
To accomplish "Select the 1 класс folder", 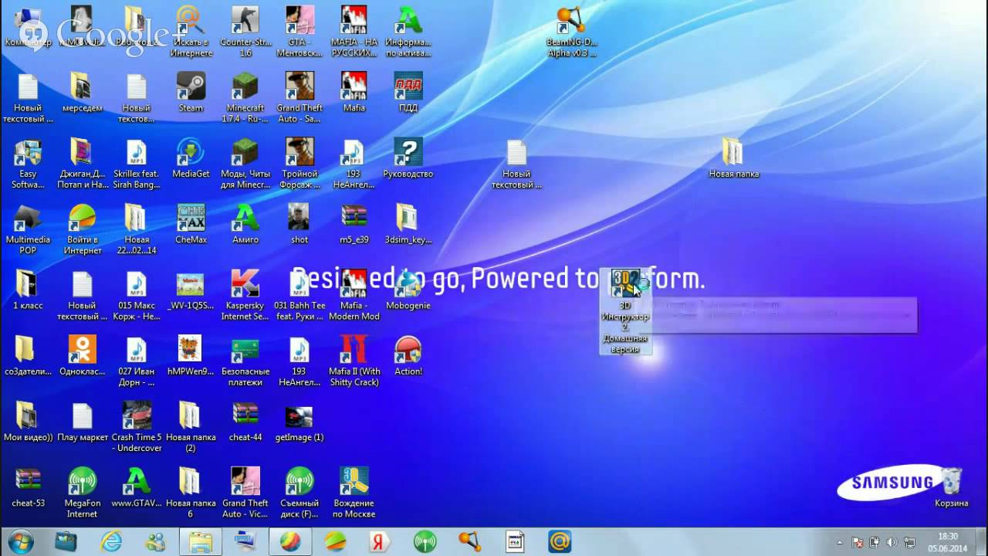I will [x=28, y=289].
